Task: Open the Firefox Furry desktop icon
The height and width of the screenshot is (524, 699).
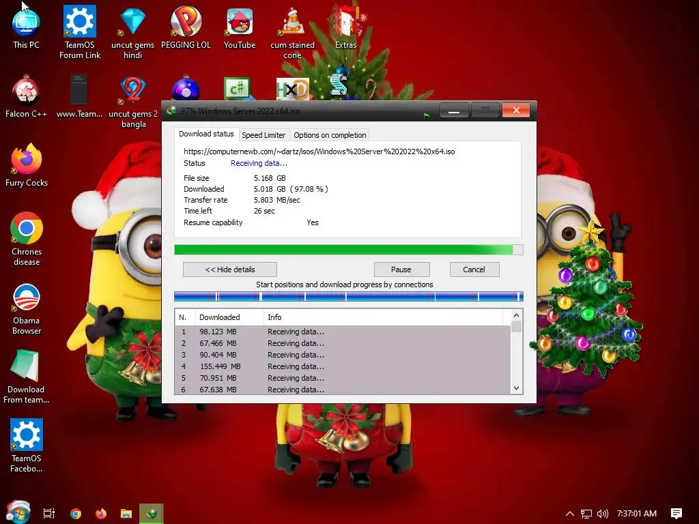Action: [27, 165]
